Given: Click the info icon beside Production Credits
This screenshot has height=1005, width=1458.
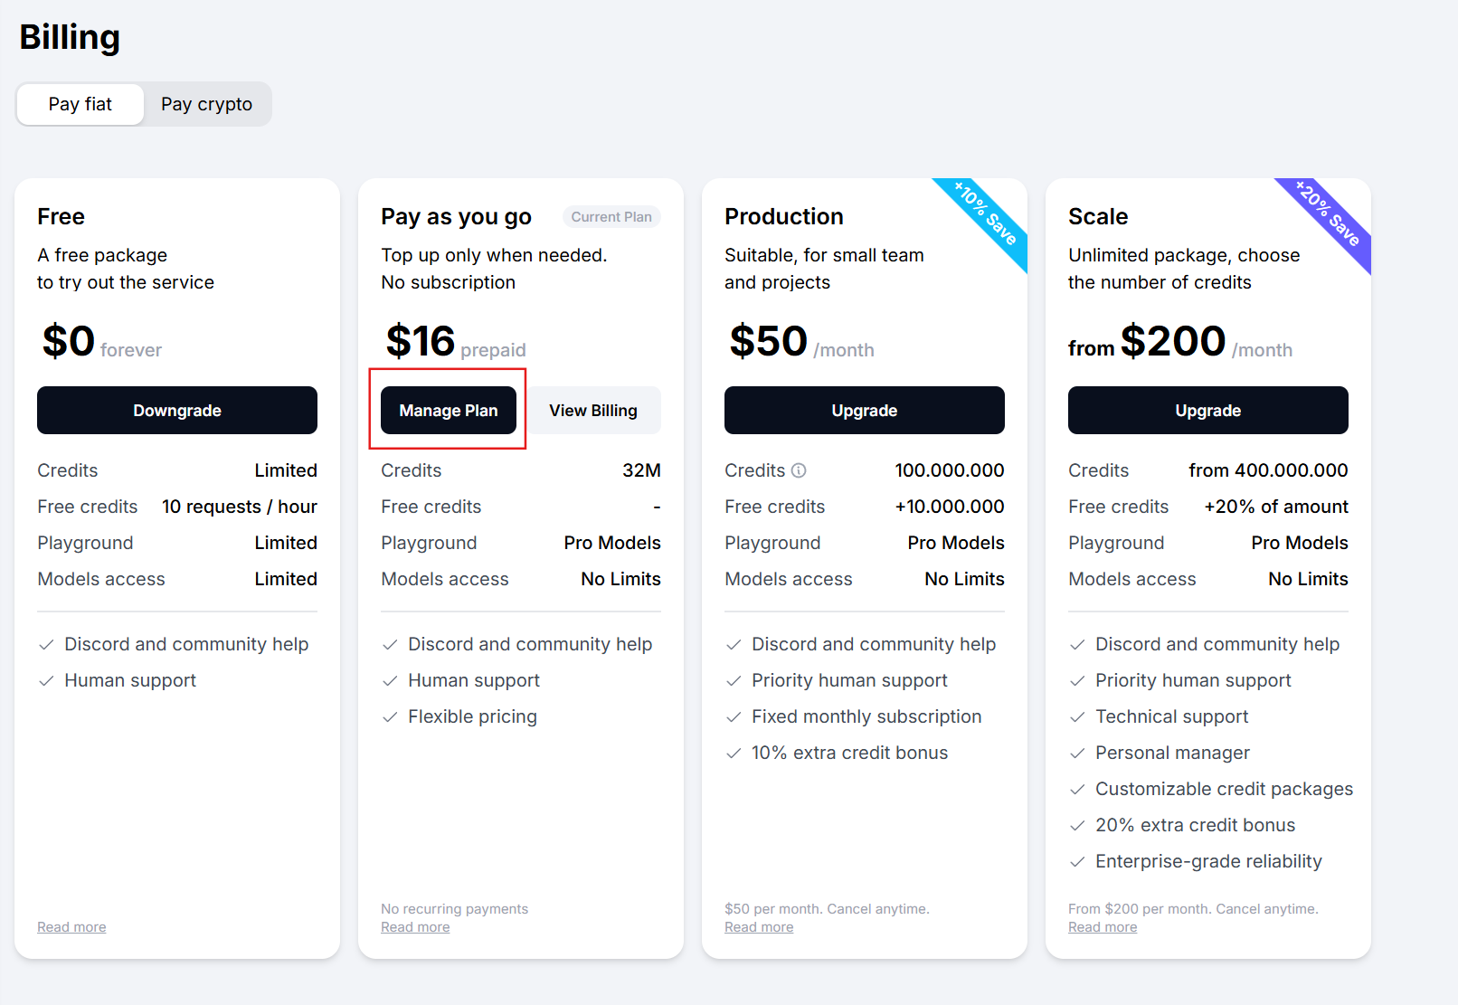Looking at the screenshot, I should click(x=799, y=470).
